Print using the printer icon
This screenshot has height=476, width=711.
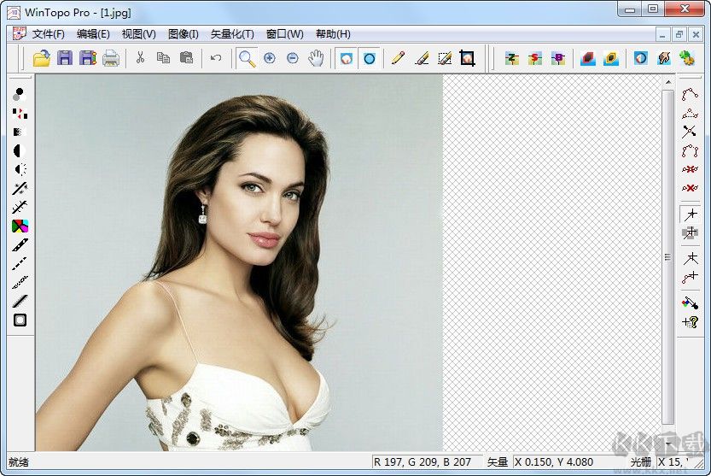click(x=111, y=58)
